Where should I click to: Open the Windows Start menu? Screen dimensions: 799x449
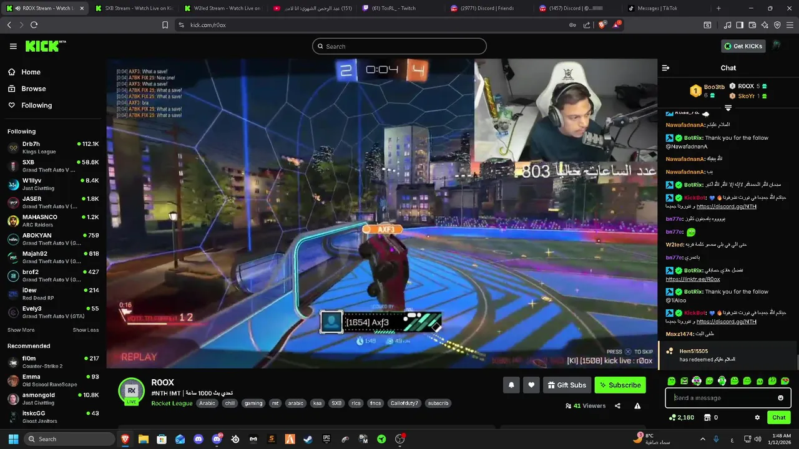pos(13,439)
